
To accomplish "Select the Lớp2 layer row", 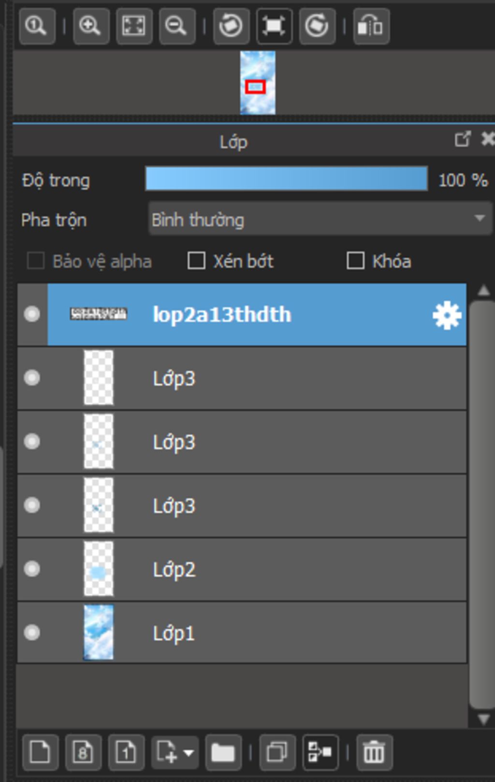I will (x=242, y=569).
